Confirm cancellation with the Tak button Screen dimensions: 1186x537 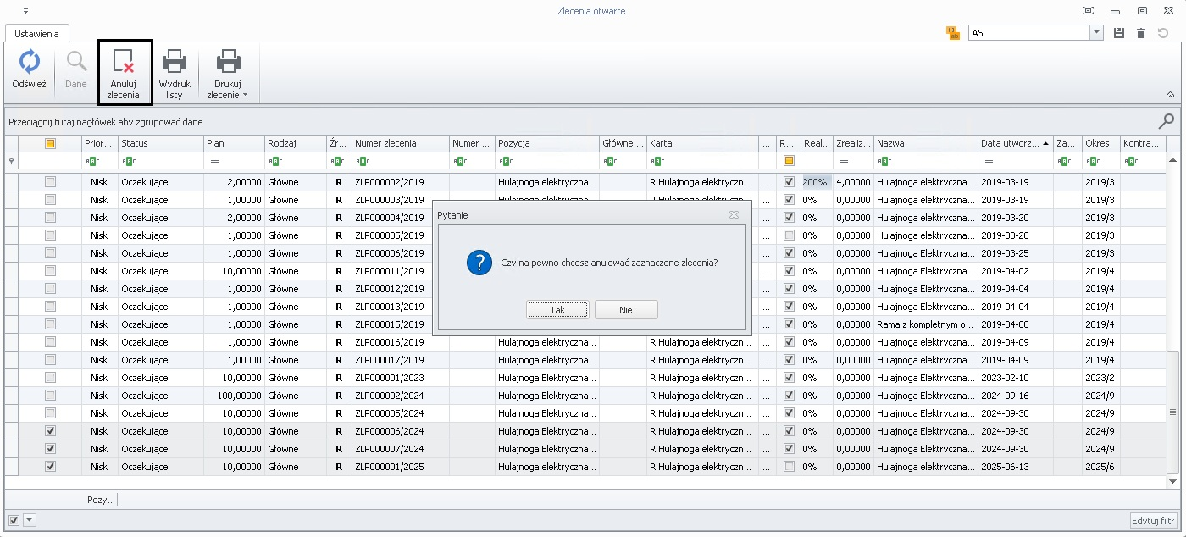(557, 310)
